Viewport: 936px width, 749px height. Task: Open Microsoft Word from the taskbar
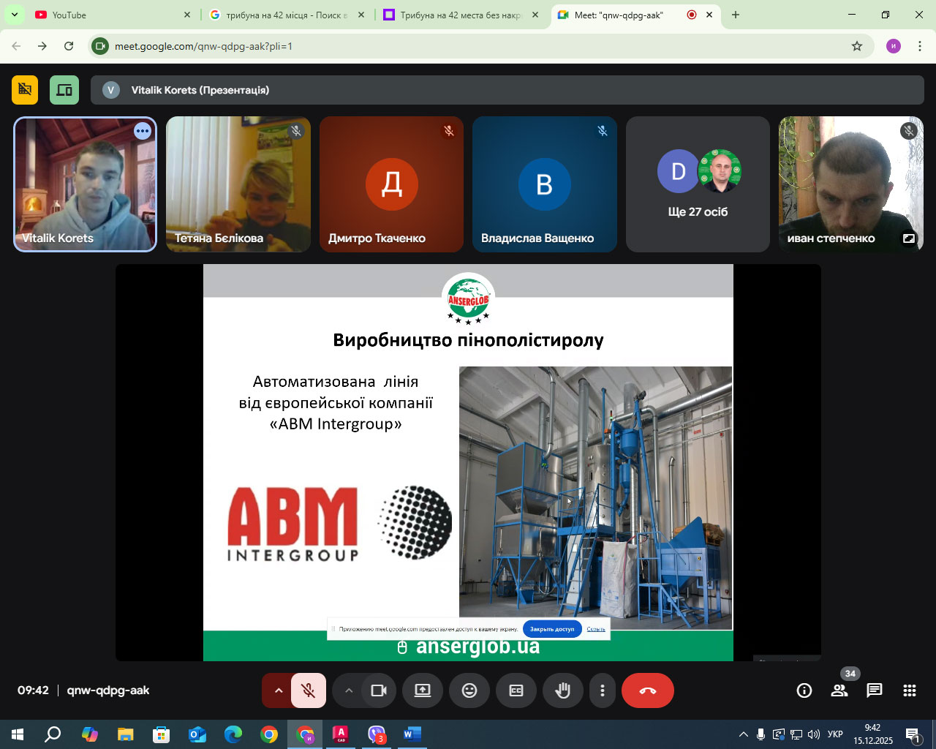tap(412, 734)
